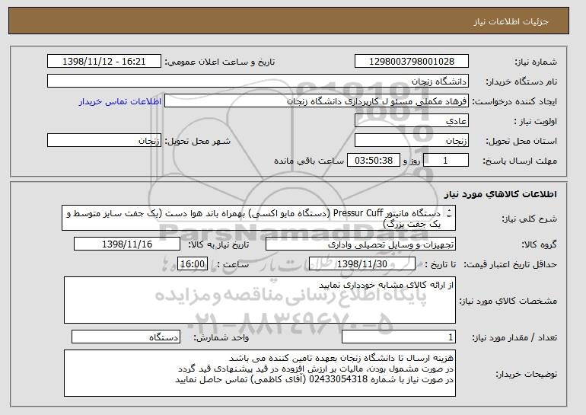Click the label ایجاد کننده درخواست
The width and height of the screenshot is (586, 415).
tap(514, 101)
